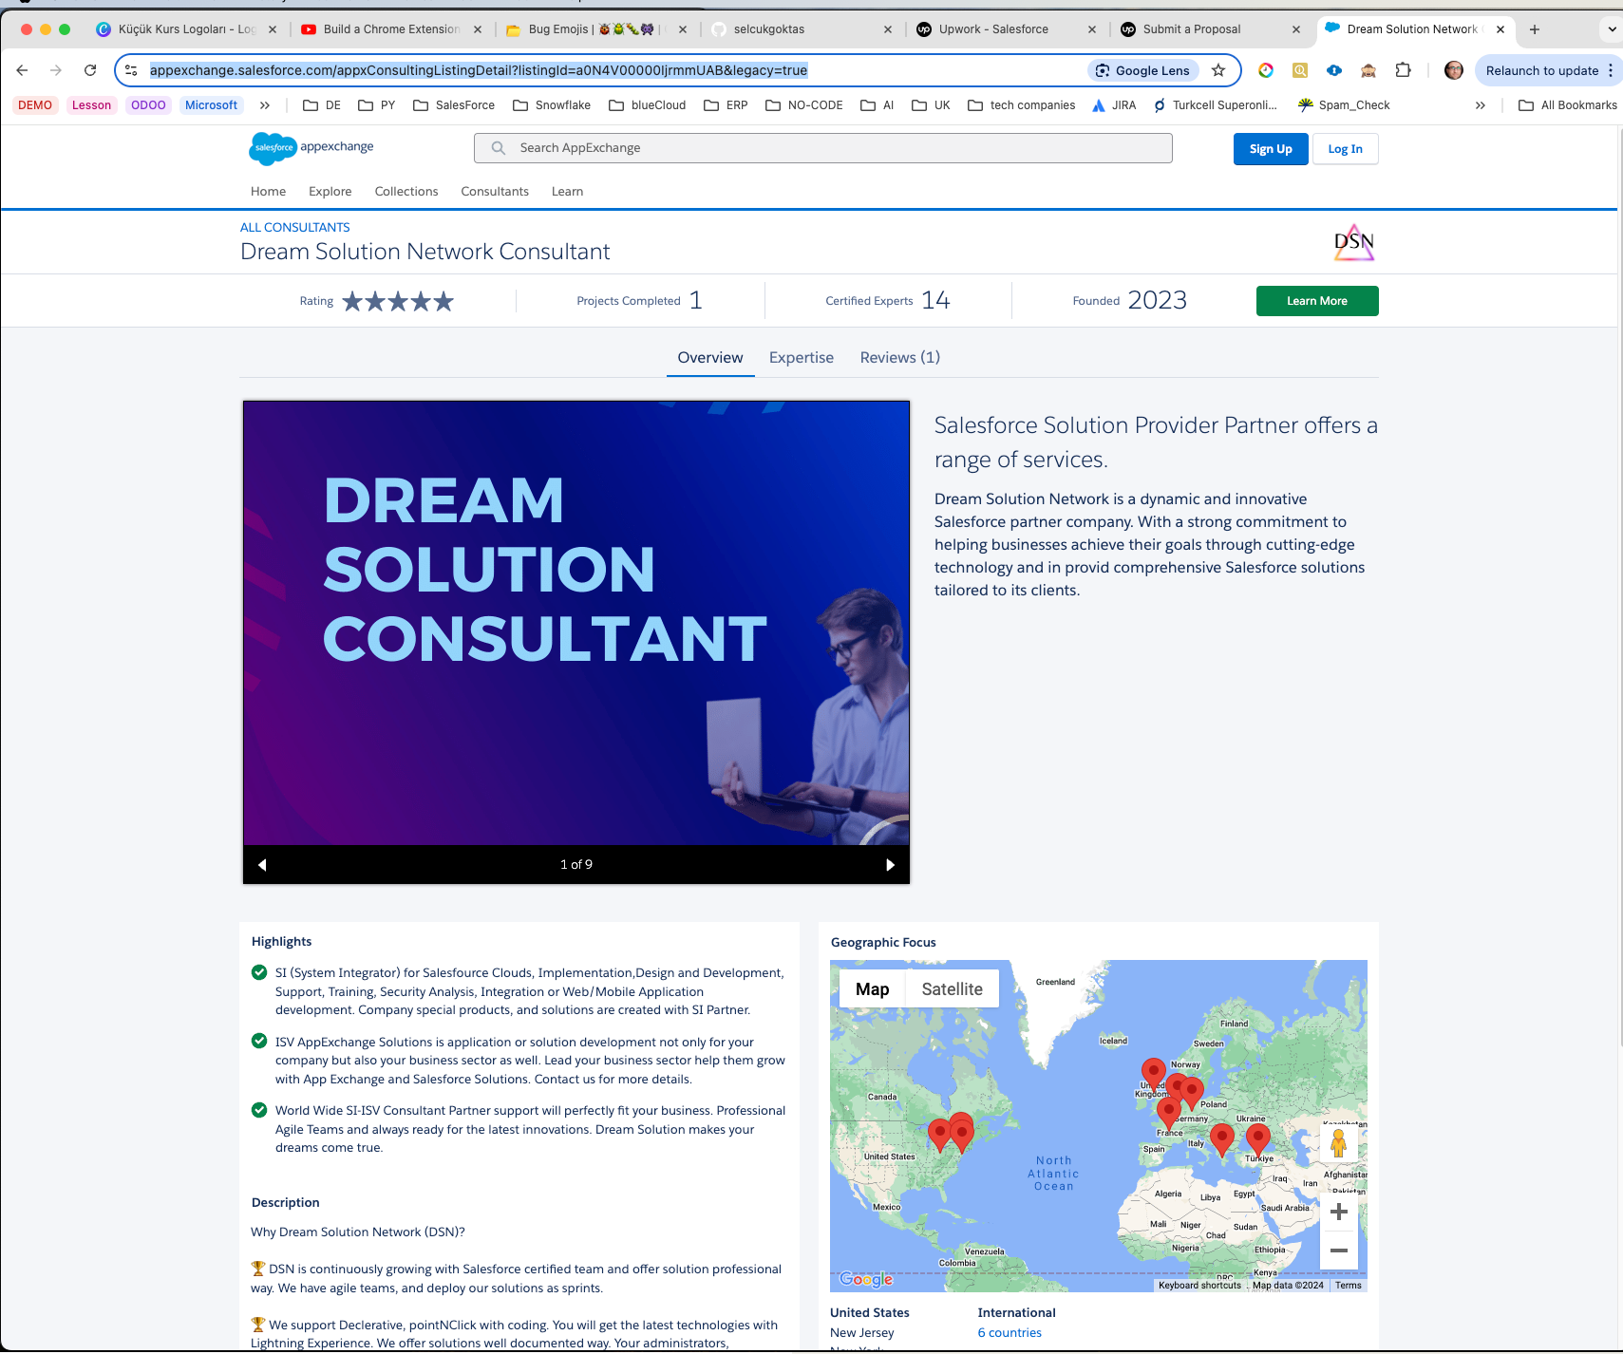Click the map pin over Türkiye
The height and width of the screenshot is (1354, 1623).
[x=1258, y=1139]
